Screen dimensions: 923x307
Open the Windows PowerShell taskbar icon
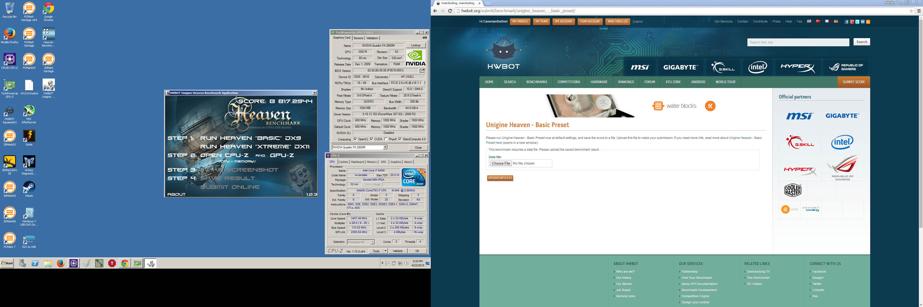click(x=35, y=264)
